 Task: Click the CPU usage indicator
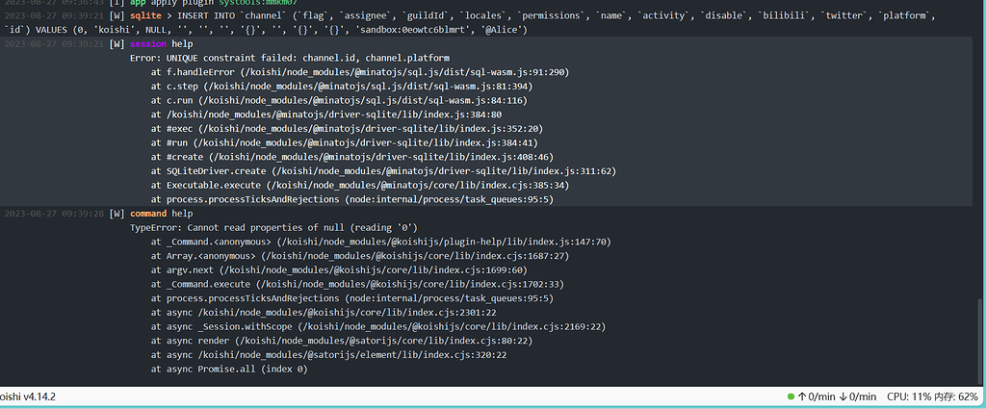(x=908, y=397)
